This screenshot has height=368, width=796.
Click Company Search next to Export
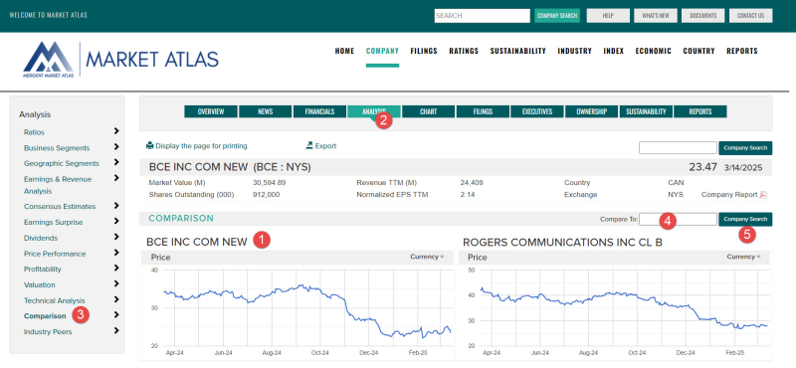tap(745, 148)
